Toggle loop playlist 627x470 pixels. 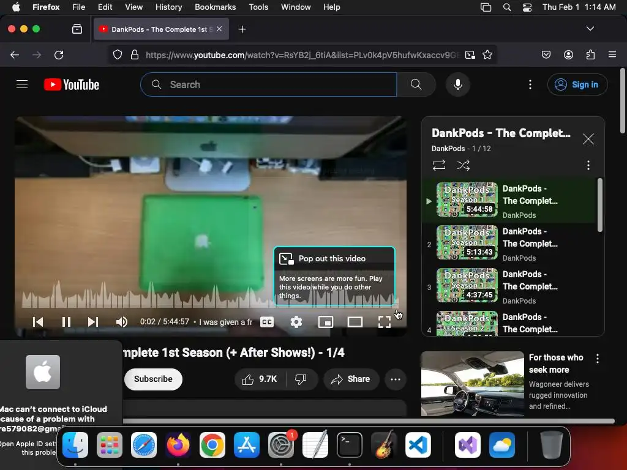(439, 165)
